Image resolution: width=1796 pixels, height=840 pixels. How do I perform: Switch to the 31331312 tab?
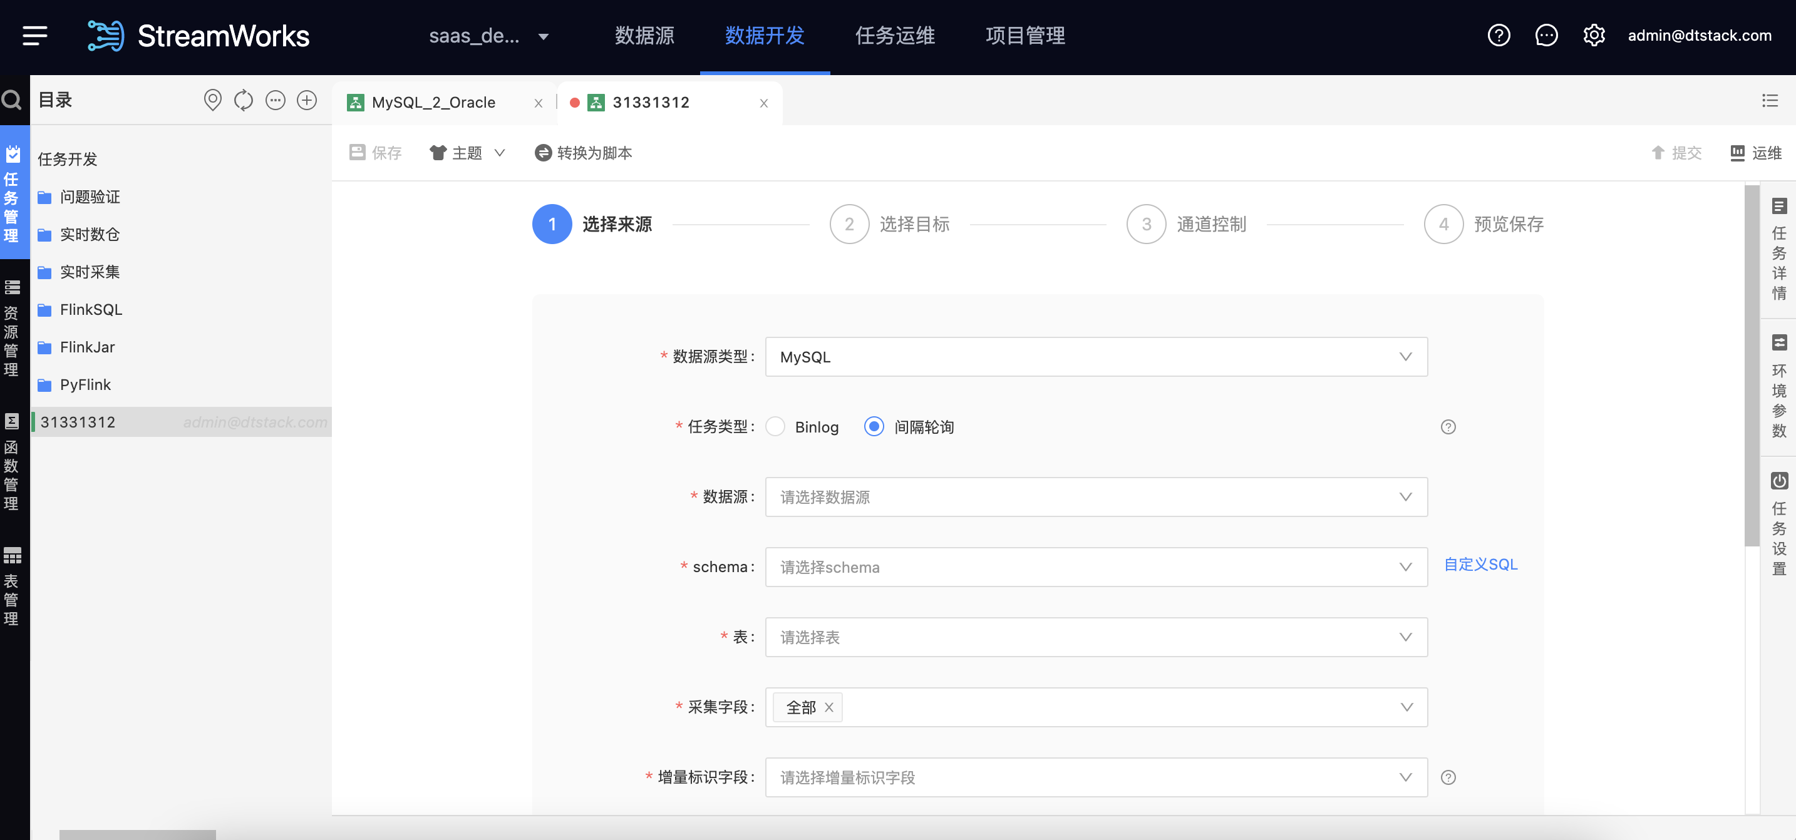click(x=651, y=103)
